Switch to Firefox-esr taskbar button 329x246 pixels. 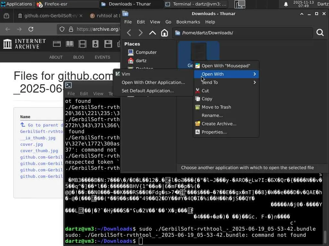coord(67,4)
